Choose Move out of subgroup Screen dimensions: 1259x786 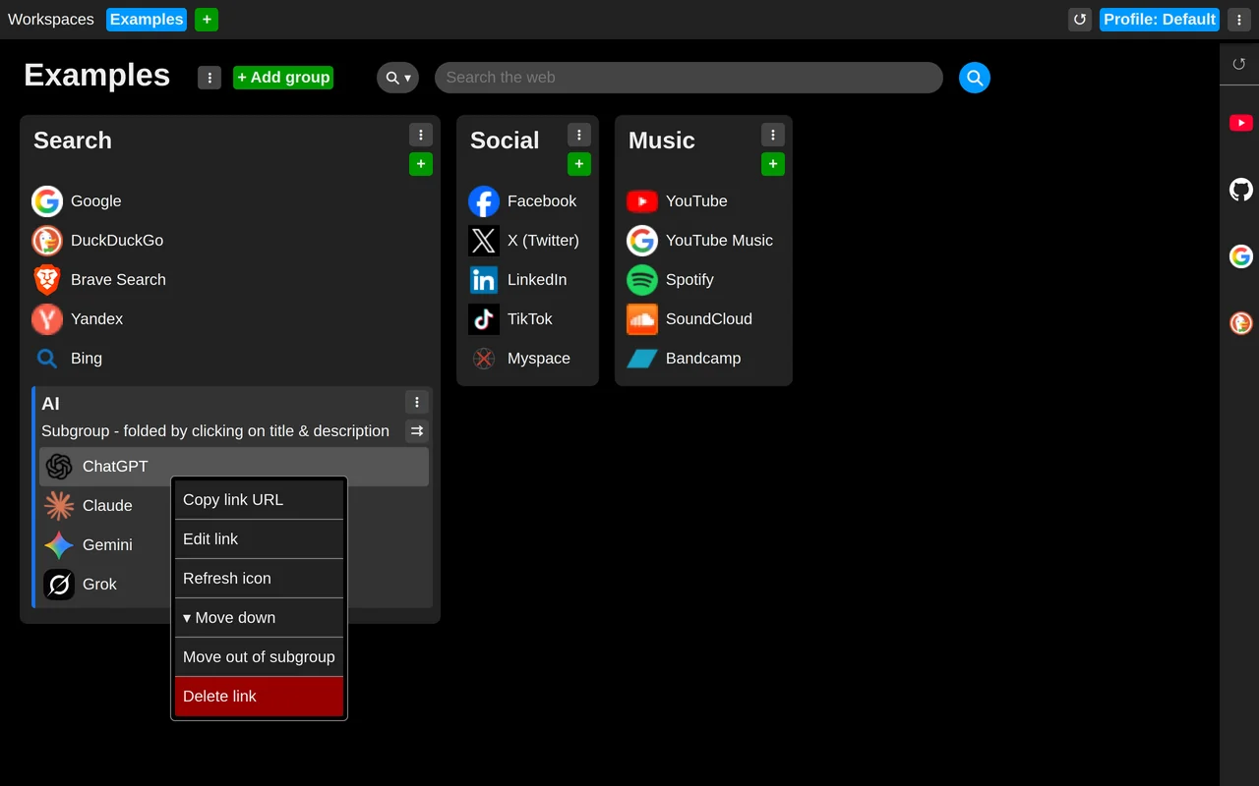click(x=260, y=657)
